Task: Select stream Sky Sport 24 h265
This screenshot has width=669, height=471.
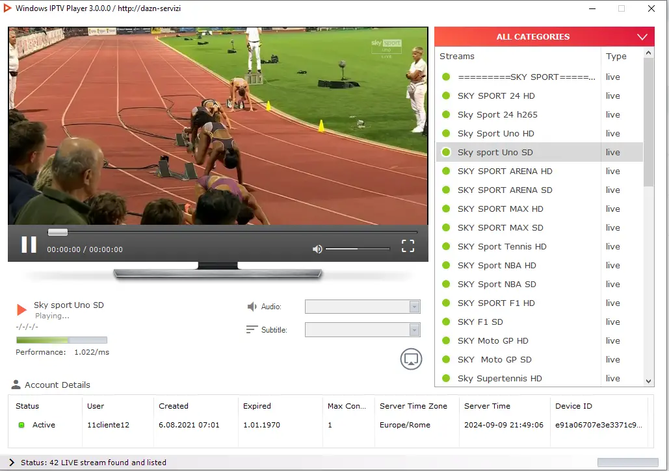Action: point(540,114)
